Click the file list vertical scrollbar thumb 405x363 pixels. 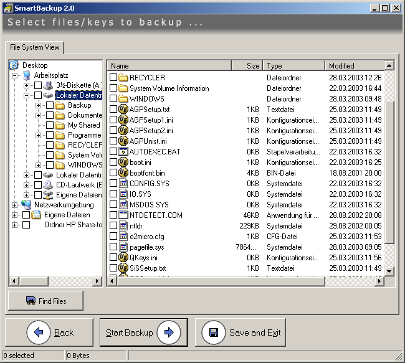coord(389,172)
